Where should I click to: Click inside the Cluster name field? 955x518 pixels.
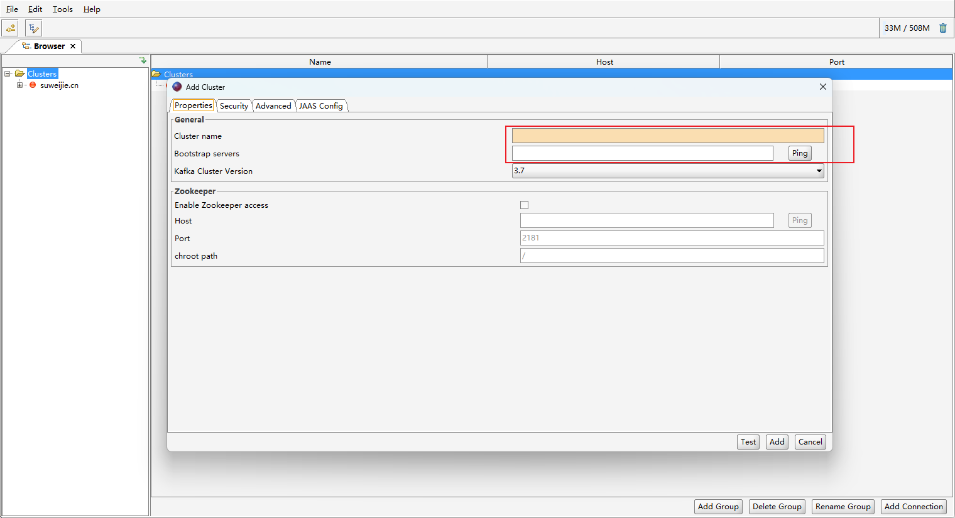(666, 135)
